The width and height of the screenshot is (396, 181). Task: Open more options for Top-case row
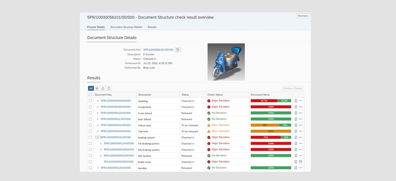[301, 131]
